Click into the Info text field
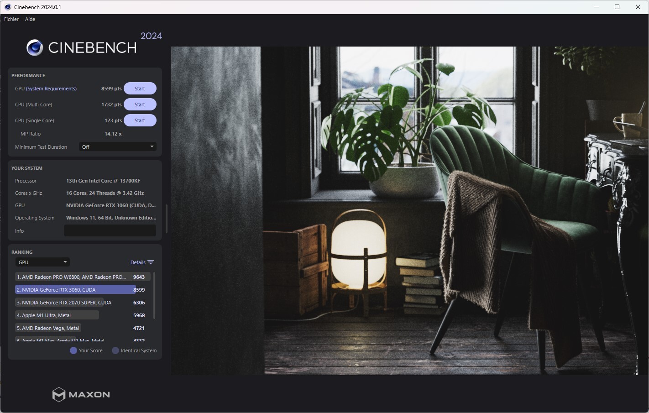Screen dimensions: 649x413 (110, 231)
